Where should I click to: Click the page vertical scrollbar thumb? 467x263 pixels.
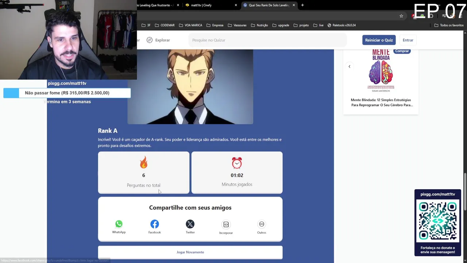(x=465, y=192)
